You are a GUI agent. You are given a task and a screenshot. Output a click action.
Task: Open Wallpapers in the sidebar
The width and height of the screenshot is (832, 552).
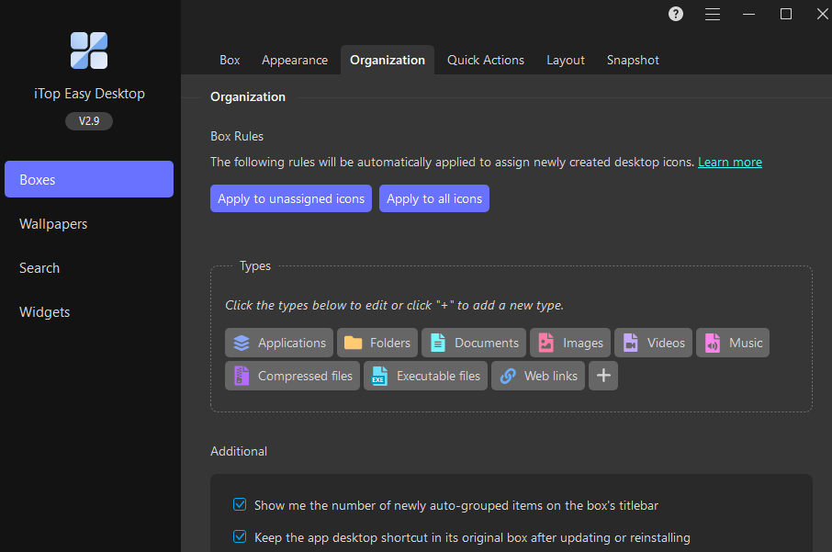pos(53,224)
